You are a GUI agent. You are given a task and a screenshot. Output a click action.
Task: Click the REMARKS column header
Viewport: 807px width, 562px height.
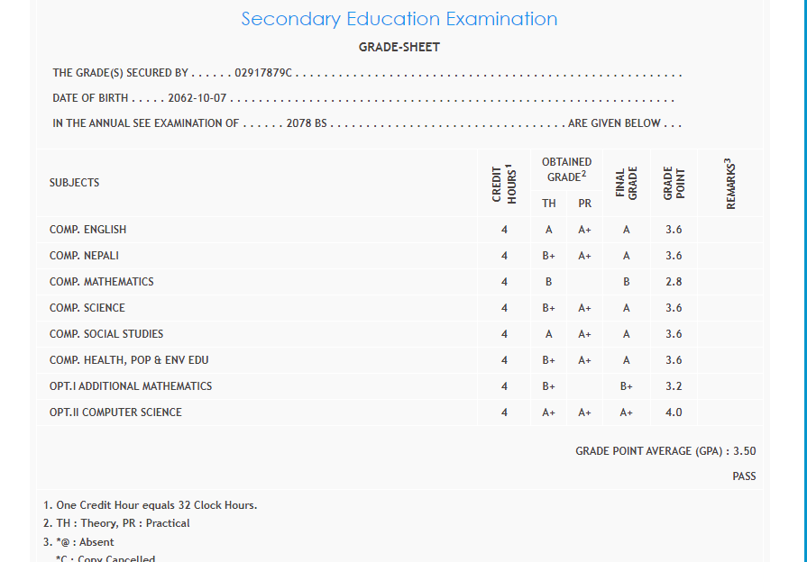[730, 183]
